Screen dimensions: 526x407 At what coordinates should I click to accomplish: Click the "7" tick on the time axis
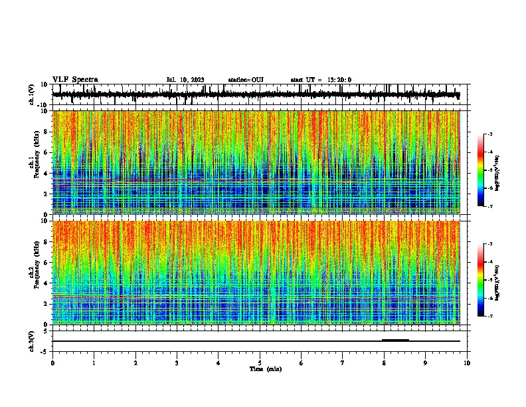343,363
